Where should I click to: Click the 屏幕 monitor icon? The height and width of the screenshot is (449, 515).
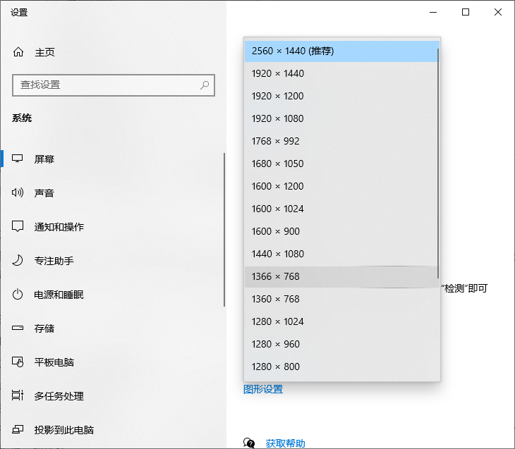tap(18, 159)
